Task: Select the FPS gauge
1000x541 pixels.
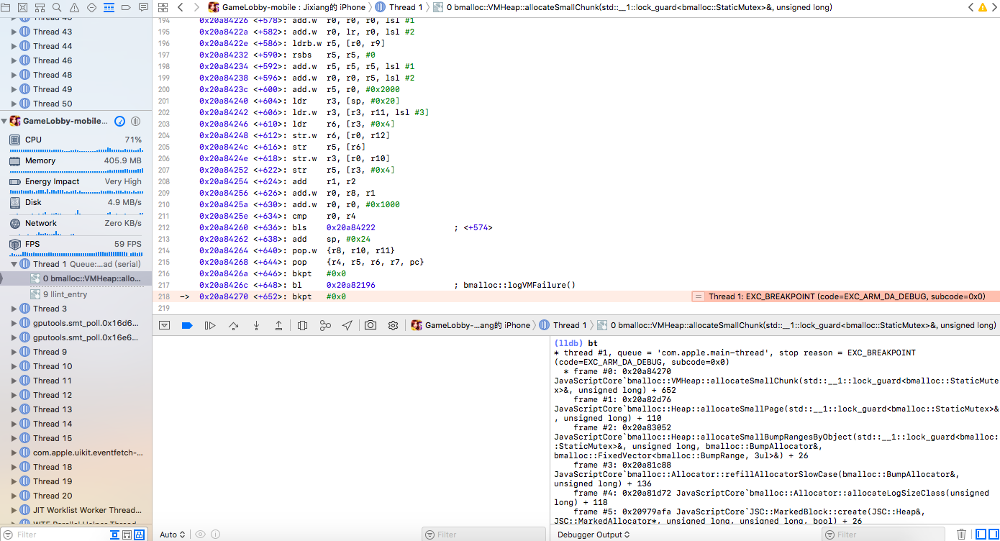Action: (x=76, y=246)
